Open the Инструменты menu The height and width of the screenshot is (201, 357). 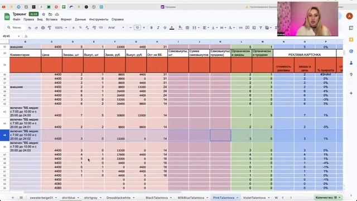pyautogui.click(x=99, y=20)
